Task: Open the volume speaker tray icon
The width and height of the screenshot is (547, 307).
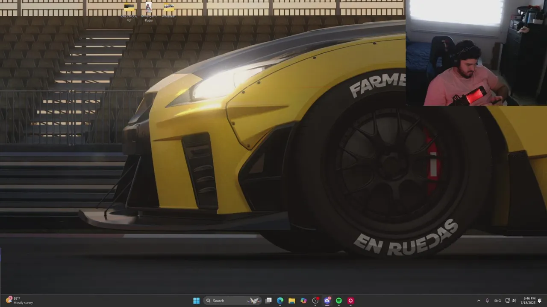Action: pos(514,301)
